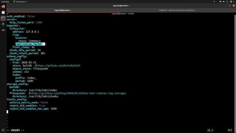Click the ring: key
The height and width of the screenshot is (133, 236).
pyautogui.click(x=16, y=35)
